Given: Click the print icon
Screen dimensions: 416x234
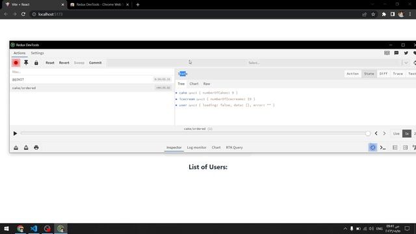Looking at the screenshot, I should 36,148.
